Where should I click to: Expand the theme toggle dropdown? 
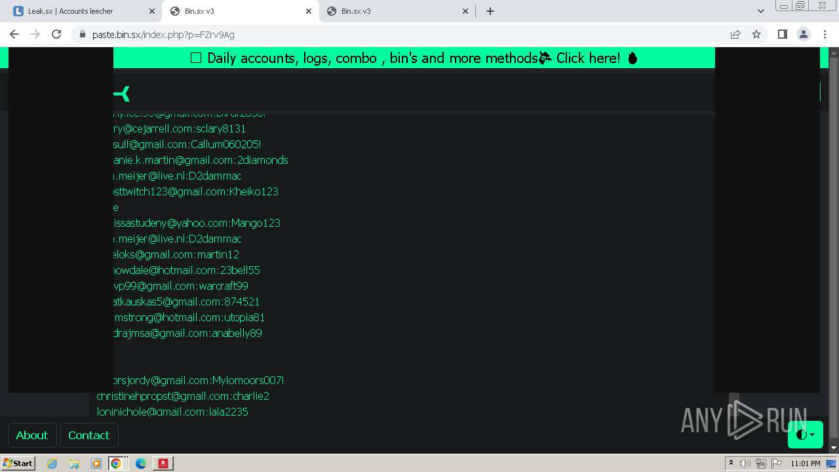point(805,435)
